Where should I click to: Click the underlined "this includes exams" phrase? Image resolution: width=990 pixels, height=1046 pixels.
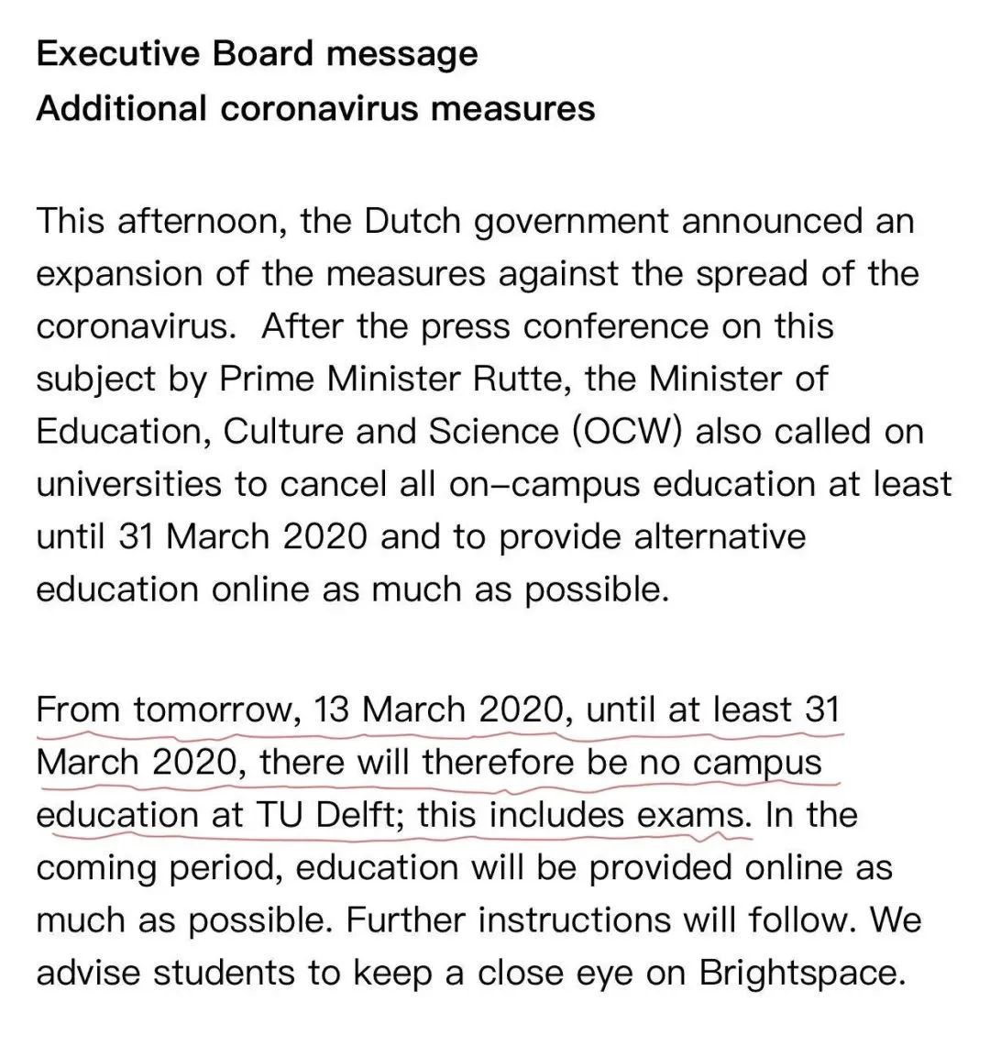click(581, 815)
